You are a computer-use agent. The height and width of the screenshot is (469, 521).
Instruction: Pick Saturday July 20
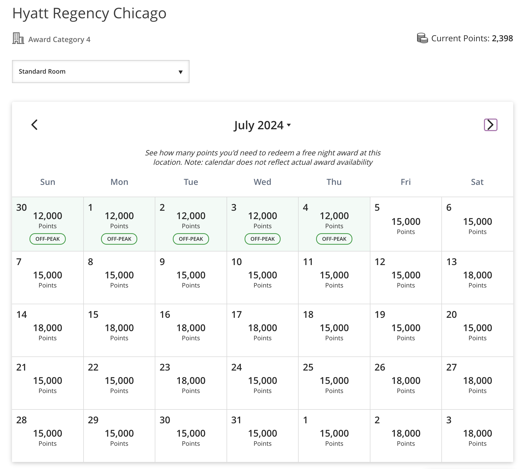point(477,330)
